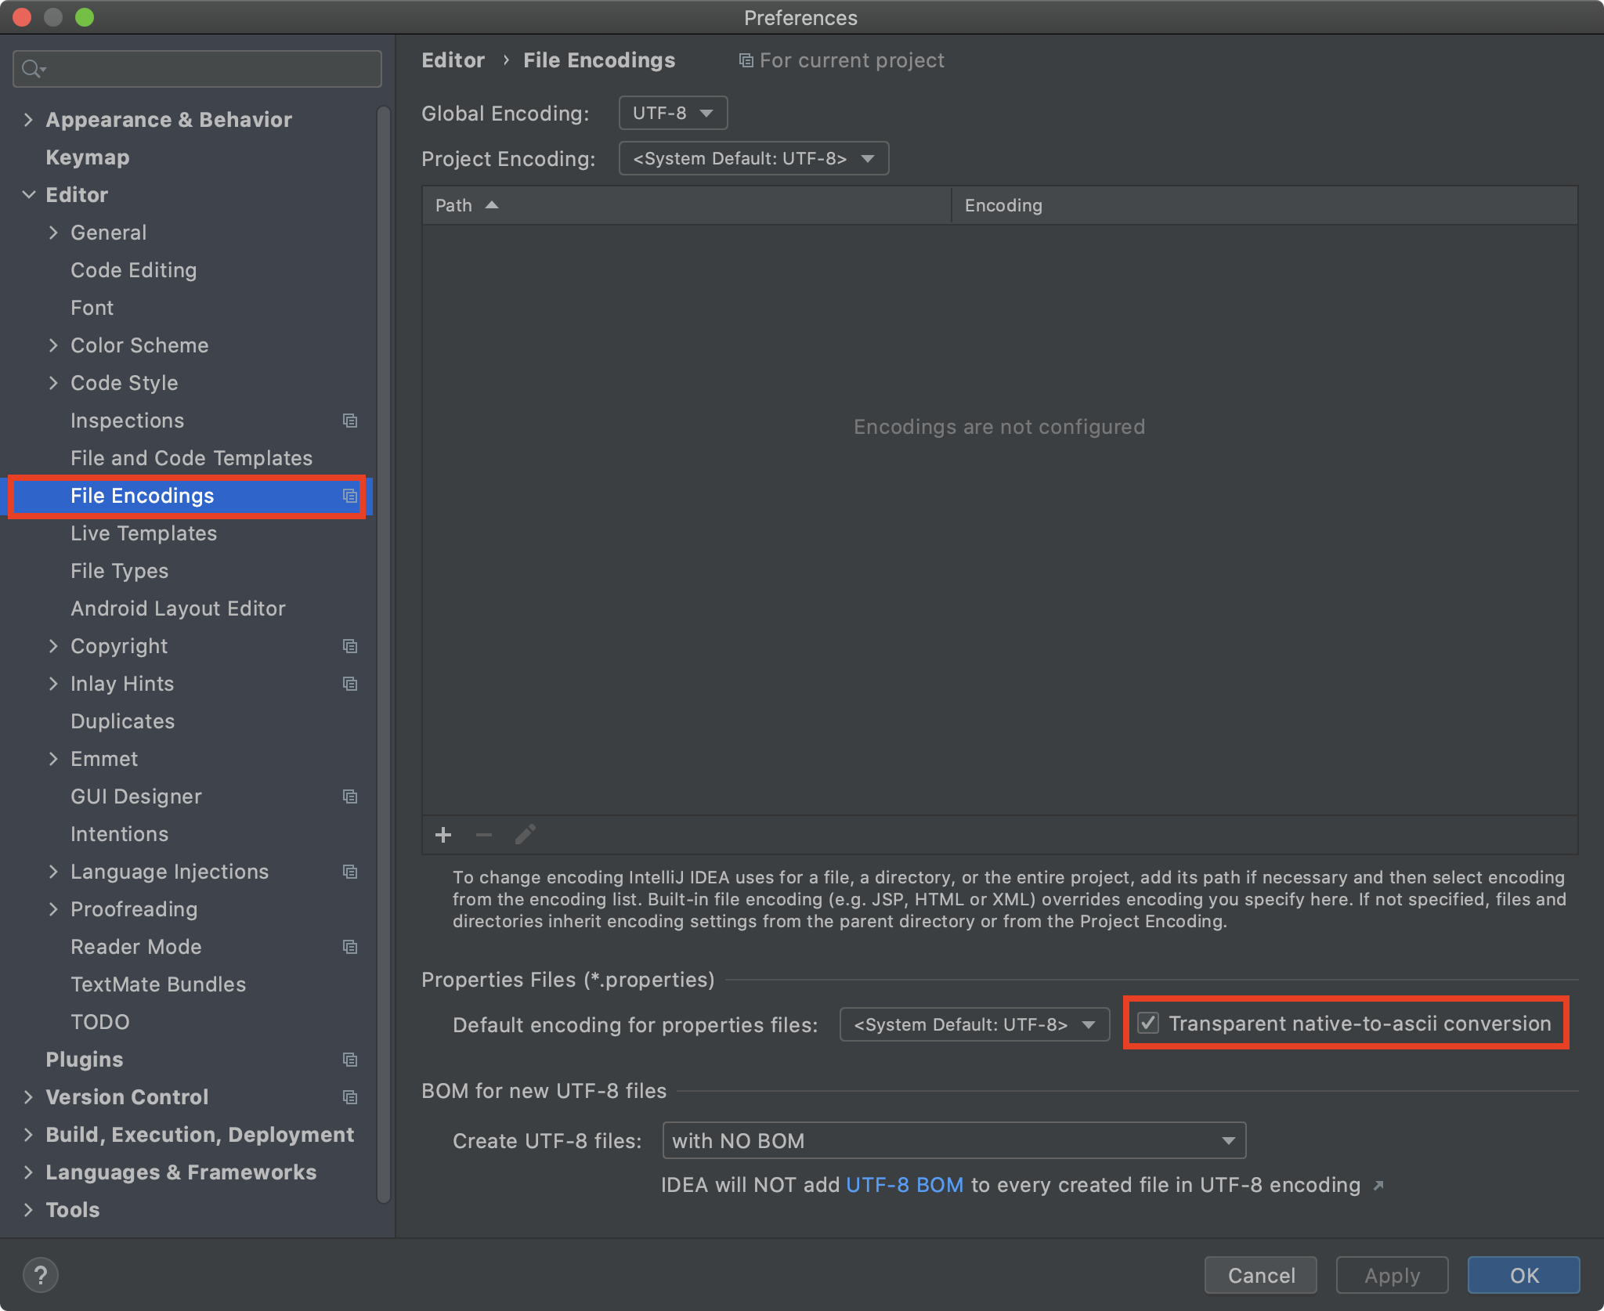Open the Create UTF-8 files combo box
The image size is (1604, 1311).
(953, 1140)
